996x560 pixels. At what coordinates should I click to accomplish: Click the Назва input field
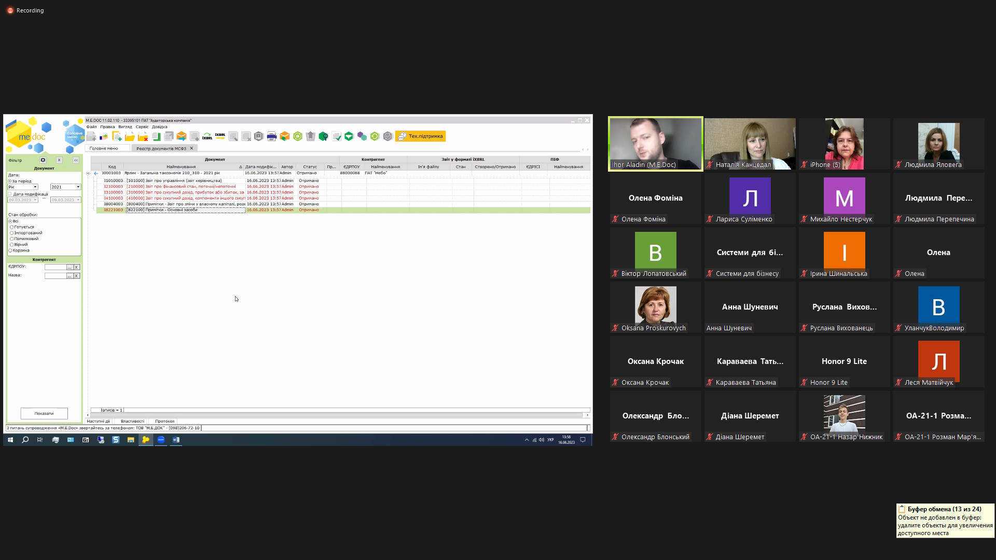click(x=56, y=276)
